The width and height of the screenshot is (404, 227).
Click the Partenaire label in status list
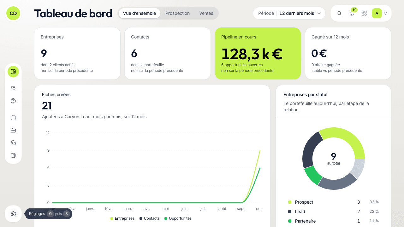[x=305, y=221]
